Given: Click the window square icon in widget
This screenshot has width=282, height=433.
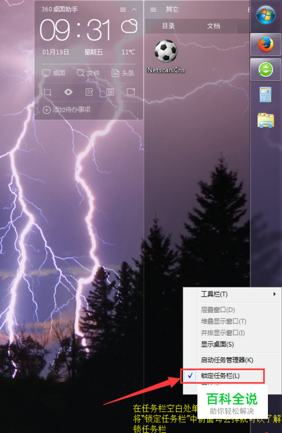Looking at the screenshot, I should 131,91.
